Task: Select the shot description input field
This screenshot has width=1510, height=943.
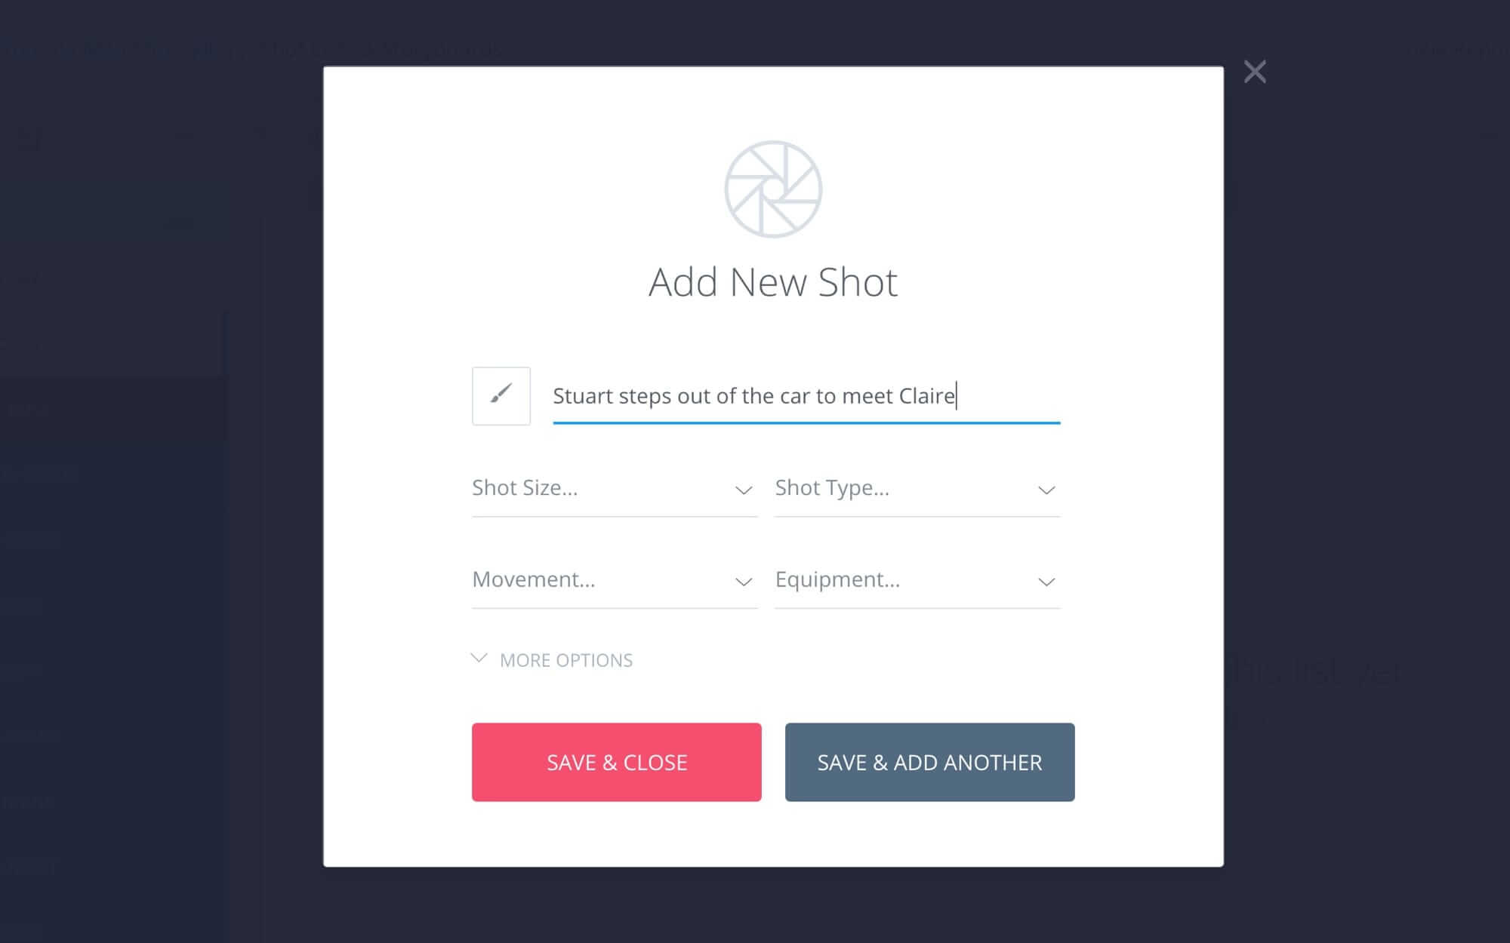Action: (806, 395)
